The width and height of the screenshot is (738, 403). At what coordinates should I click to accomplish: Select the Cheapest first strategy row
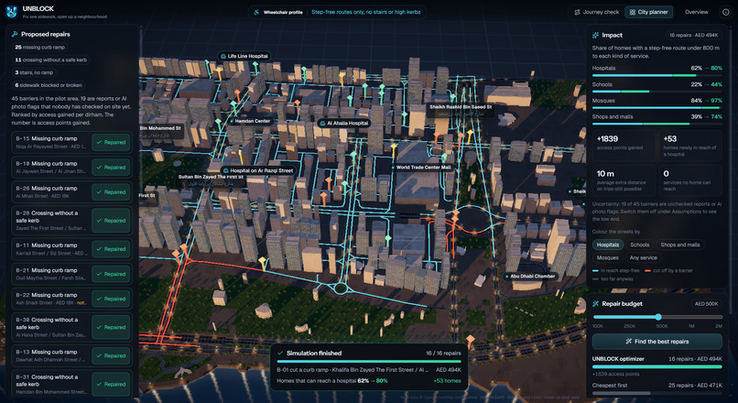click(x=657, y=388)
